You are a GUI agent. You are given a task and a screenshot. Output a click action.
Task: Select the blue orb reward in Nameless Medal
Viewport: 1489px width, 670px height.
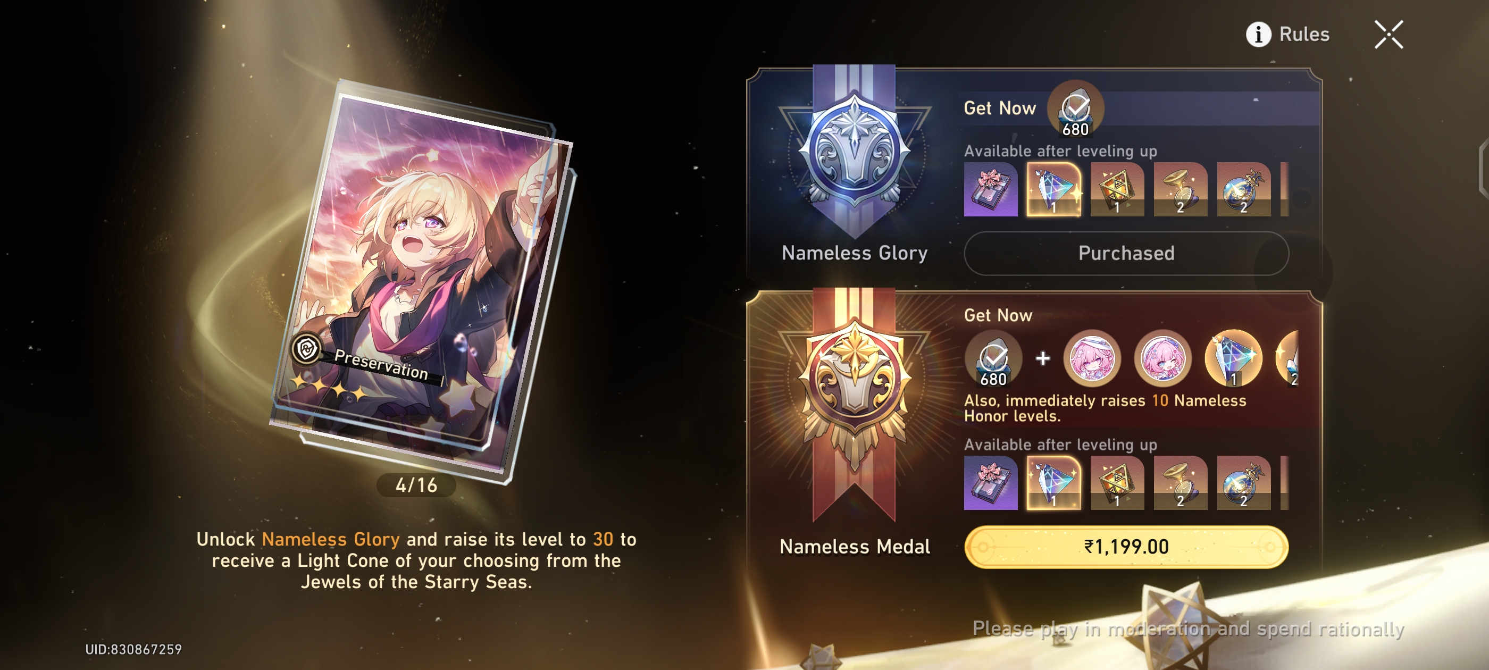point(1243,483)
